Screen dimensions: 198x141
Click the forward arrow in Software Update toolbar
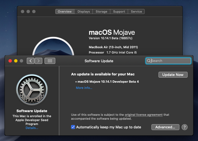pyautogui.click(x=39, y=61)
